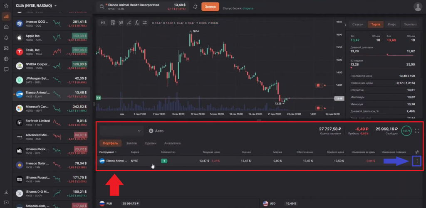
Task: Click the Bid price 13,47
Action: pyautogui.click(x=355, y=40)
